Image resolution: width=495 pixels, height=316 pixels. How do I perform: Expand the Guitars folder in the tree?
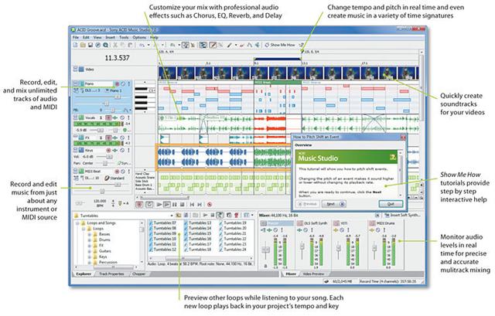[90, 251]
